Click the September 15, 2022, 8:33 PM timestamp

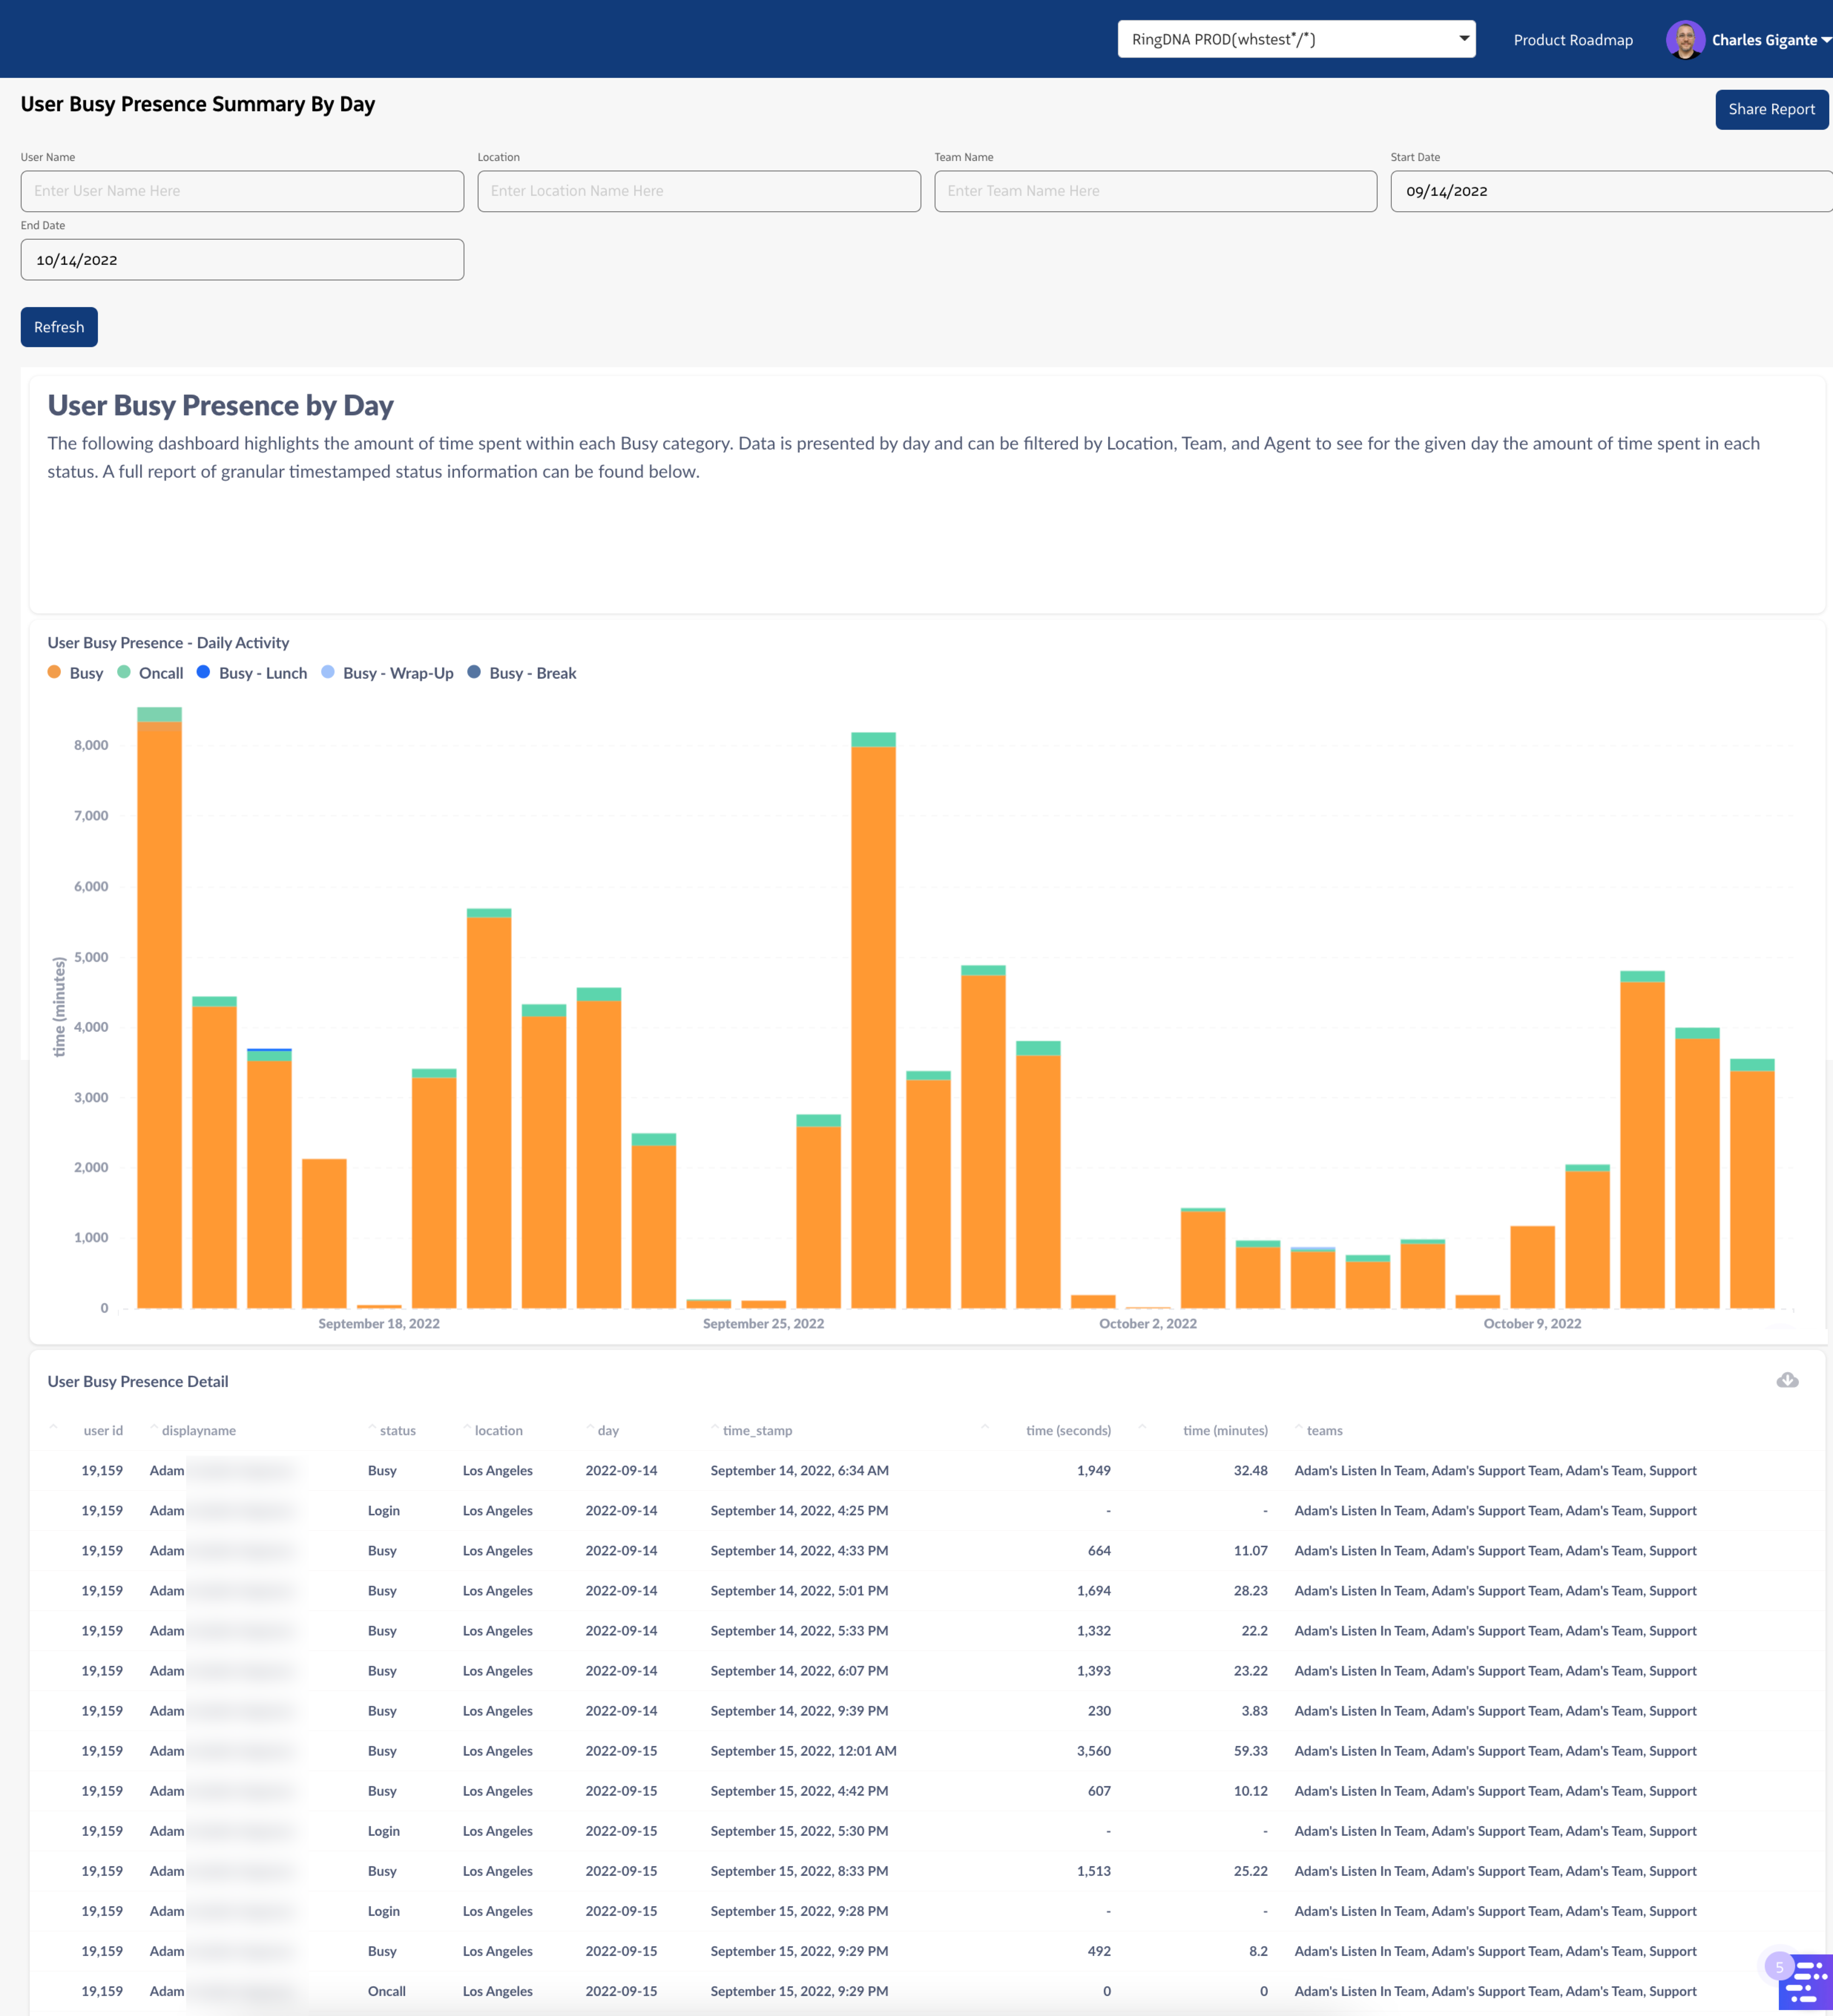click(x=799, y=1871)
